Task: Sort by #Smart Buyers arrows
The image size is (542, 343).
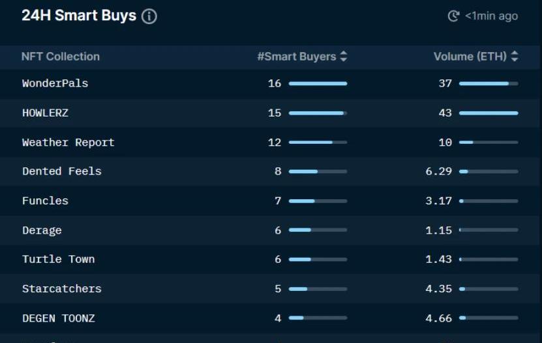Action: tap(343, 56)
